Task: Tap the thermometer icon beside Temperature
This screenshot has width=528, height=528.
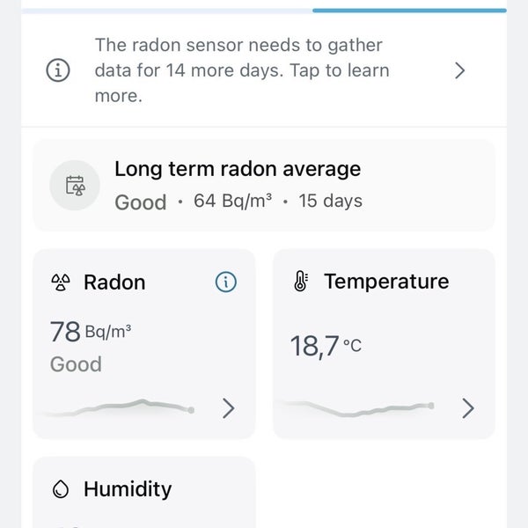Action: (301, 282)
